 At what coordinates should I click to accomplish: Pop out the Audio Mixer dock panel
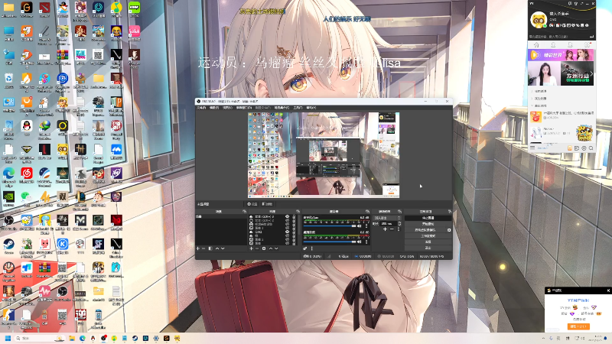pyautogui.click(x=367, y=212)
